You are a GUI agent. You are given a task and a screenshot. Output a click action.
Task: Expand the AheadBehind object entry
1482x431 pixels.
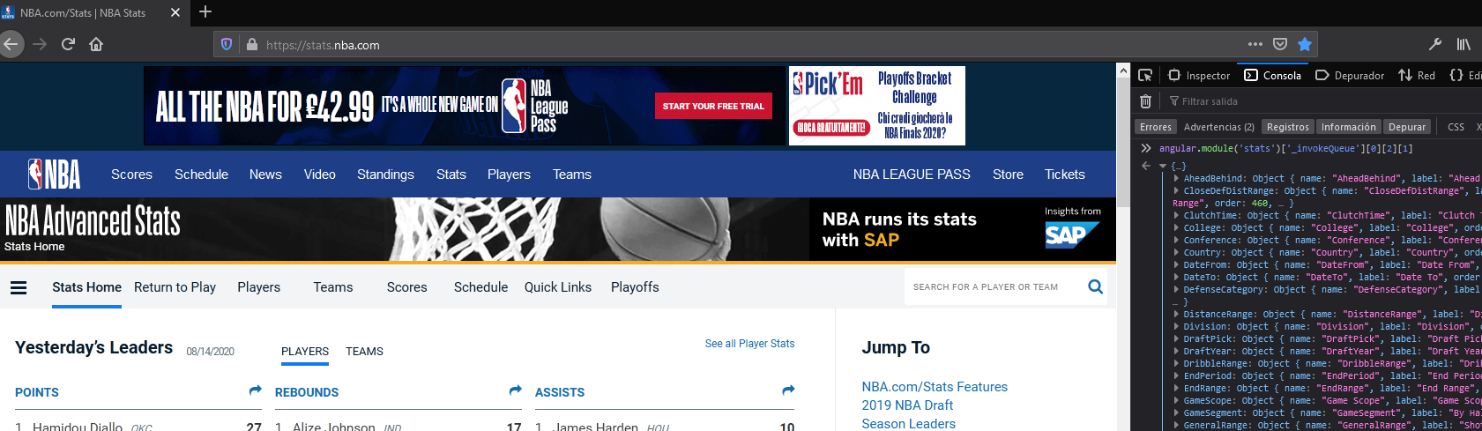[1176, 178]
